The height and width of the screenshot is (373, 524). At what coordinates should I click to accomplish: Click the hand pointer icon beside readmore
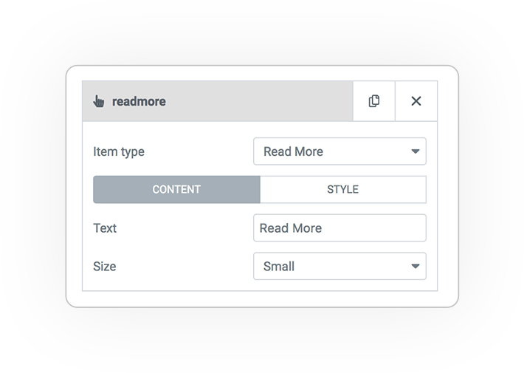99,101
